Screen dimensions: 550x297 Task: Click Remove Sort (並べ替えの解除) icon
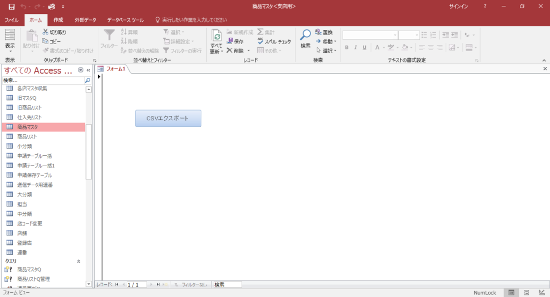click(124, 50)
